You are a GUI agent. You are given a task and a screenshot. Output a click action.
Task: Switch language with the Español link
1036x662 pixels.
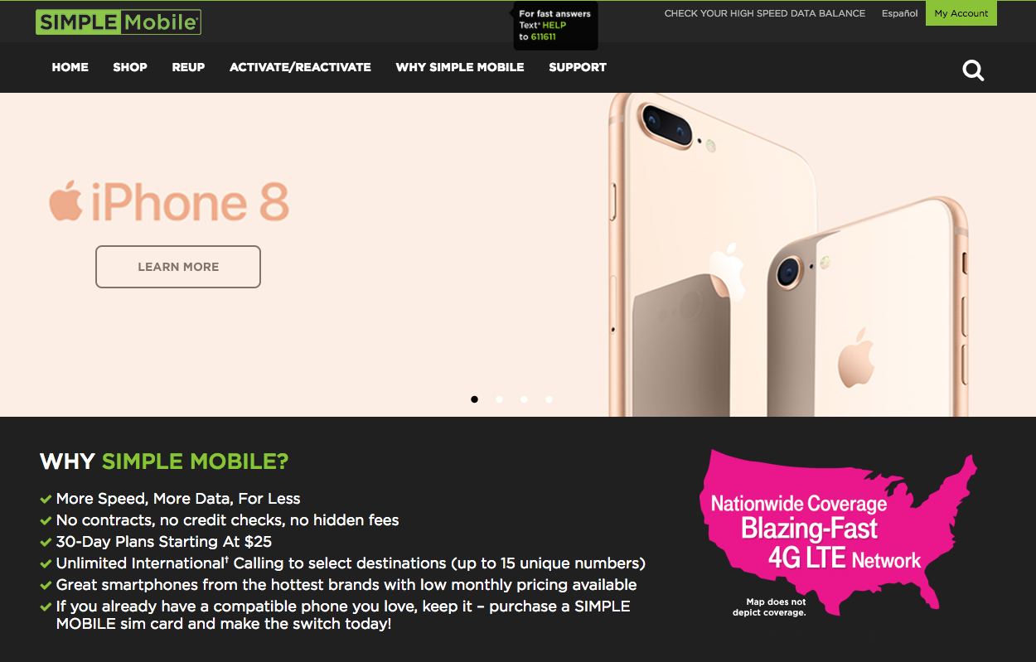tap(900, 13)
